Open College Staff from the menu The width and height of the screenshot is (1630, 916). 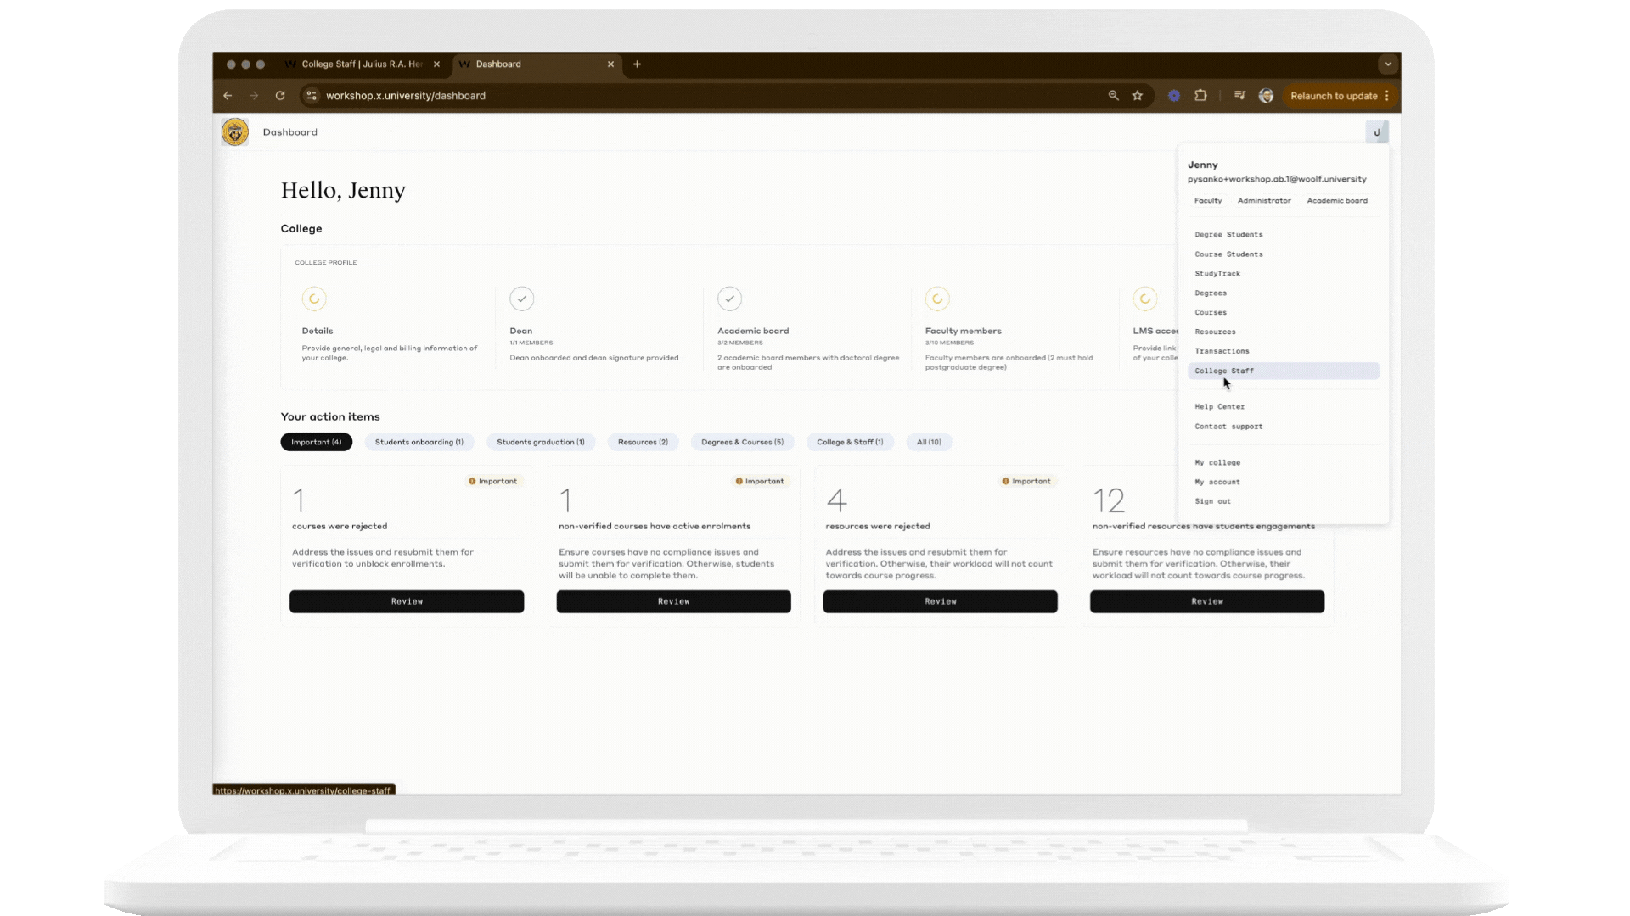(x=1224, y=371)
